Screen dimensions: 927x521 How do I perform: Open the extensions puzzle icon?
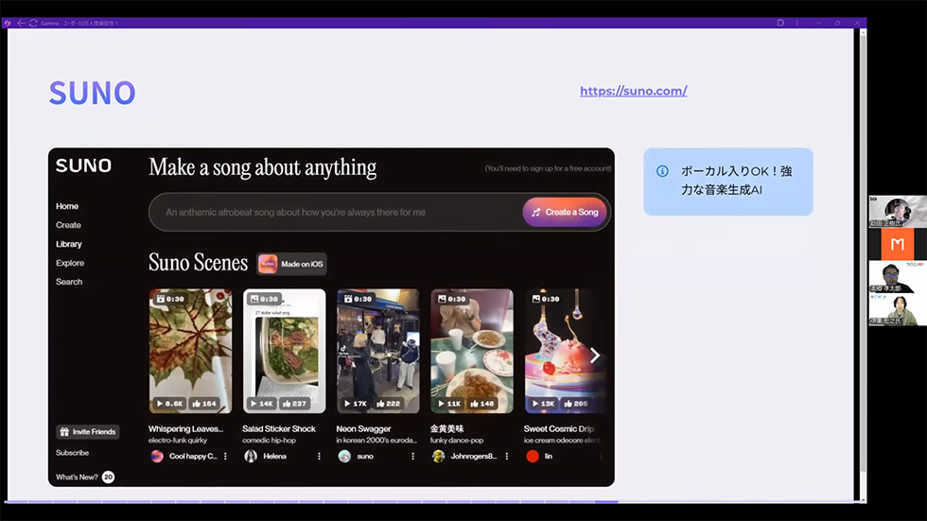pyautogui.click(x=780, y=23)
